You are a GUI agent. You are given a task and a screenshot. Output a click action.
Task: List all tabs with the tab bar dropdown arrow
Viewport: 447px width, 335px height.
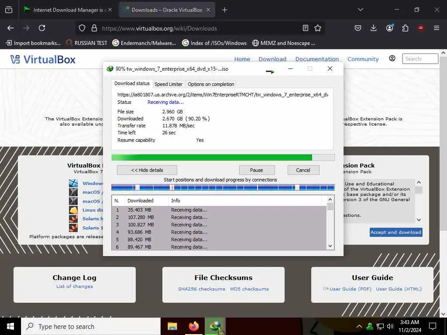pyautogui.click(x=360, y=10)
